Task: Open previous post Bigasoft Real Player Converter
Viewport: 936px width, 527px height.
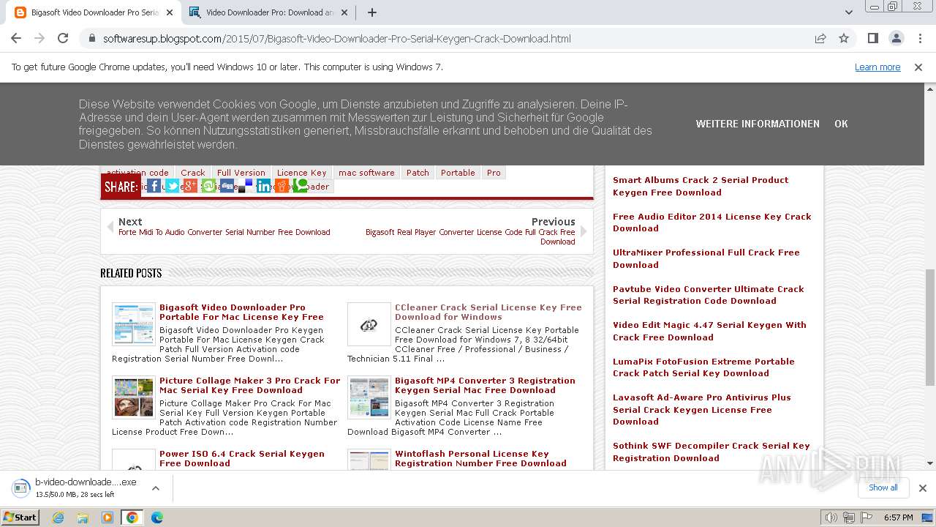Action: [x=470, y=236]
